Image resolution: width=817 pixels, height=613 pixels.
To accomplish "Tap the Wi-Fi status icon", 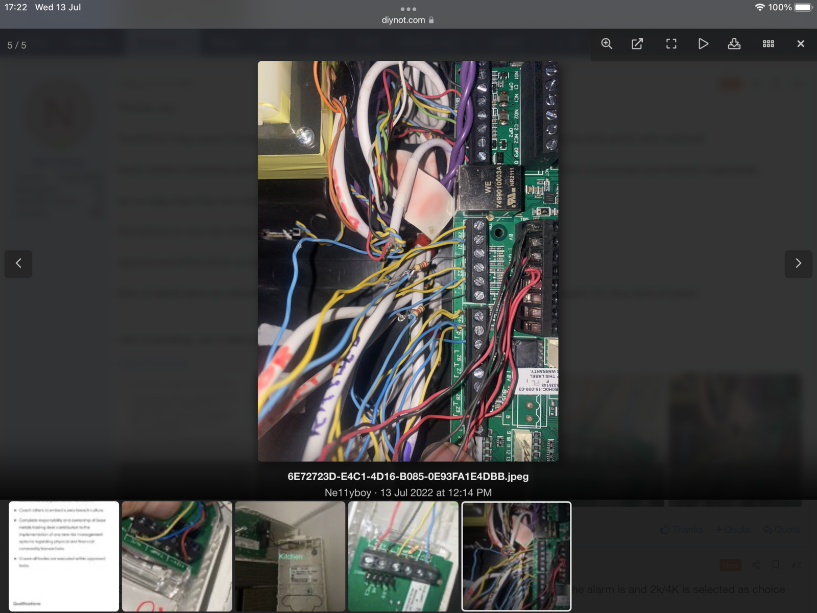I will (759, 7).
